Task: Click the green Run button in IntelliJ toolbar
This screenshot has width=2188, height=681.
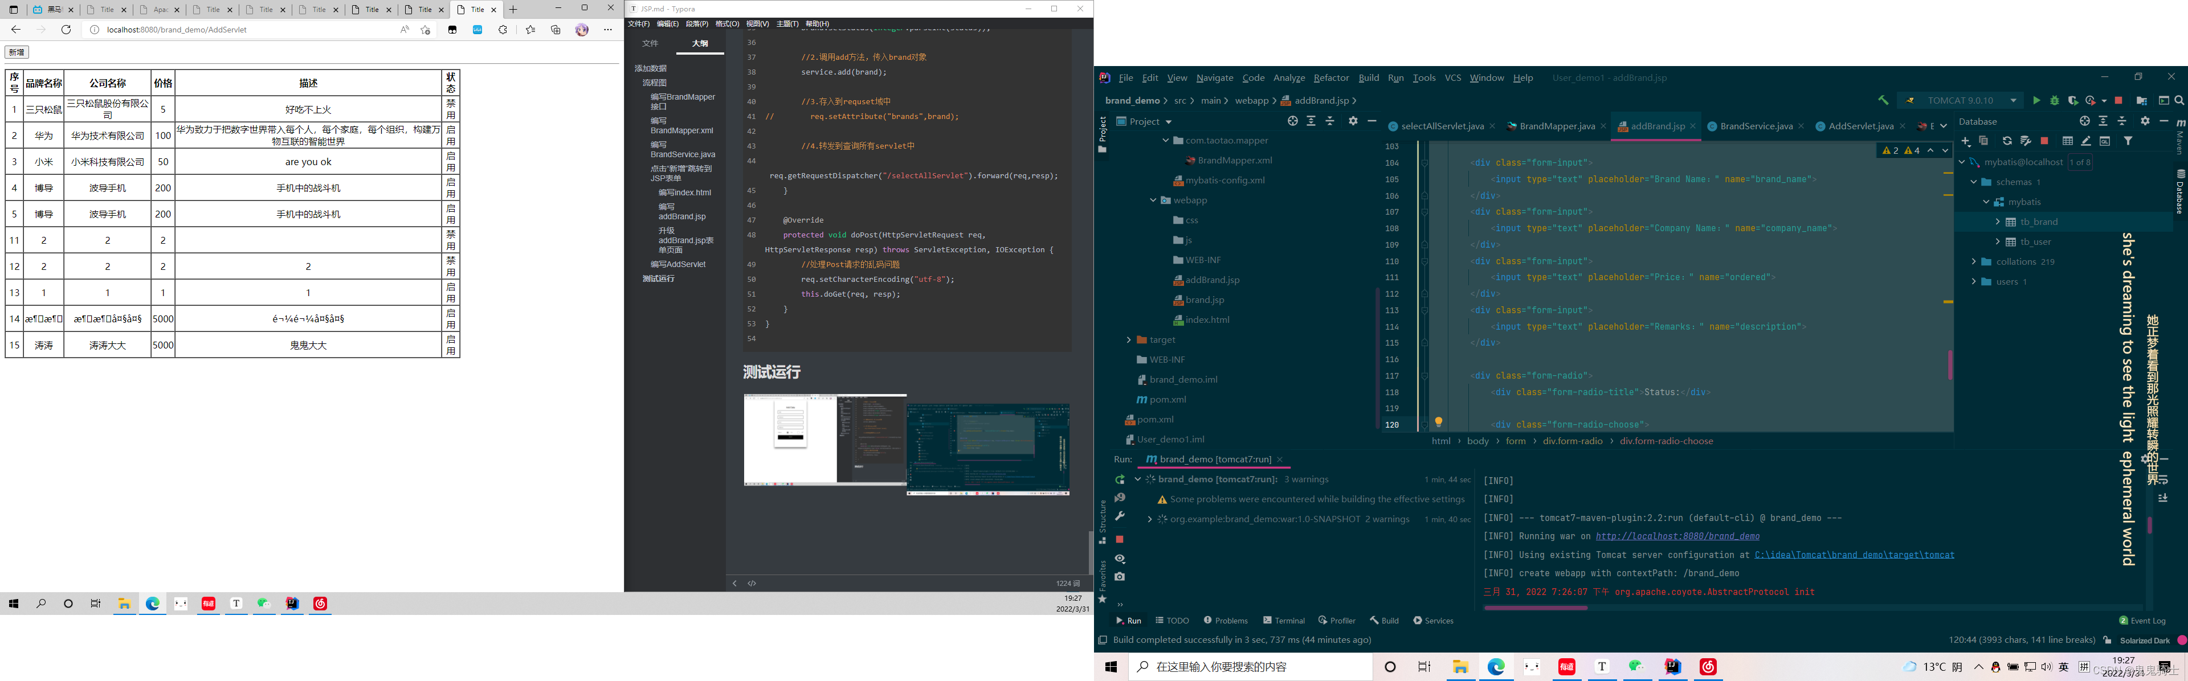Action: (2036, 100)
